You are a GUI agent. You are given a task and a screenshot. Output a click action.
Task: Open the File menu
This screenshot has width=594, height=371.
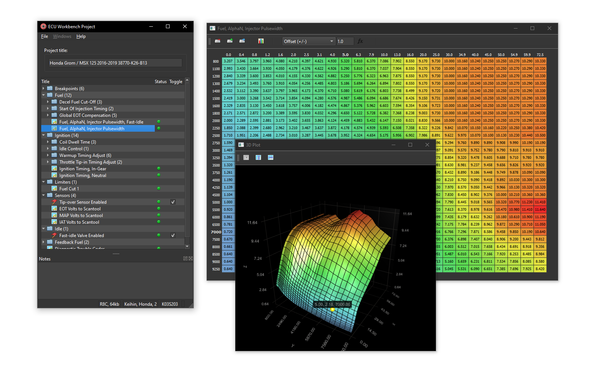[x=45, y=36]
